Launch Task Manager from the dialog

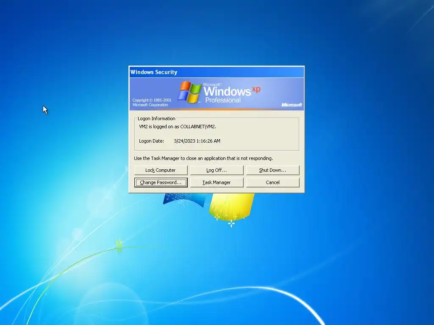coord(217,182)
